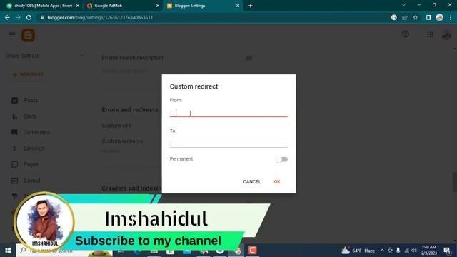
Task: Open Comments in the sidebar
Action: pos(36,132)
